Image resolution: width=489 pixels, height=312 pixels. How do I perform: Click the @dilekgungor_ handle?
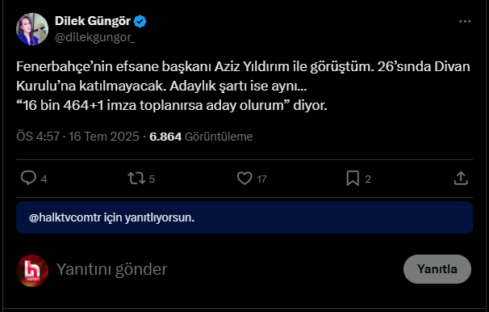(95, 37)
